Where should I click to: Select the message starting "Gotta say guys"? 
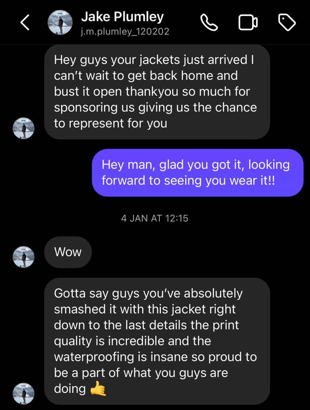pyautogui.click(x=156, y=341)
